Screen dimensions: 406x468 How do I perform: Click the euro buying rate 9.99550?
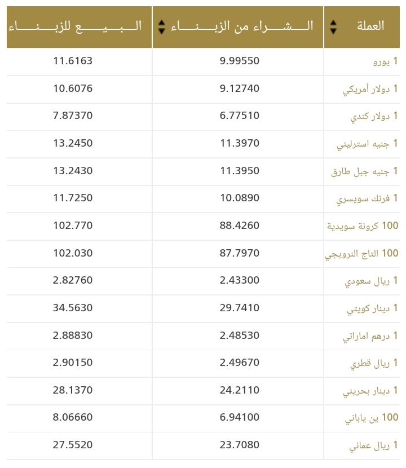point(240,61)
